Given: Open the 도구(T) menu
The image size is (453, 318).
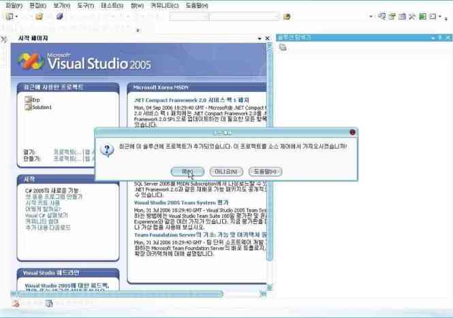Looking at the screenshot, I should 86,5.
